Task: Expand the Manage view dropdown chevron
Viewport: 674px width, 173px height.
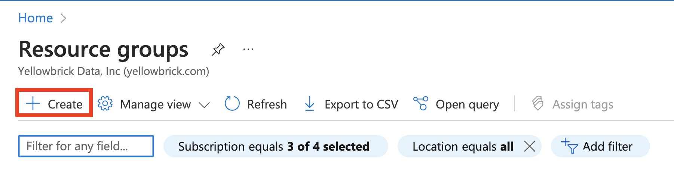Action: point(204,105)
